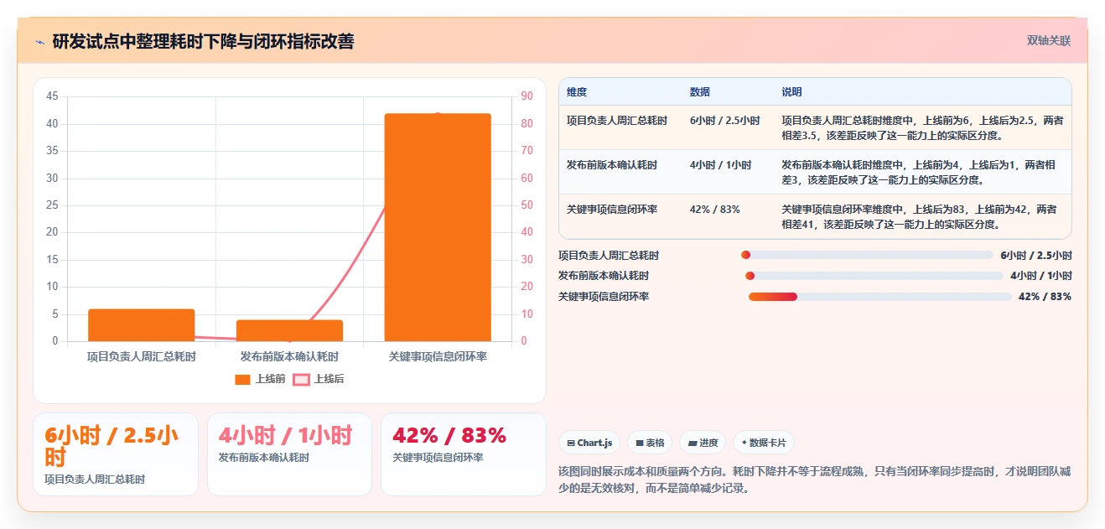Click icon inside the Chart.js tag

(571, 443)
